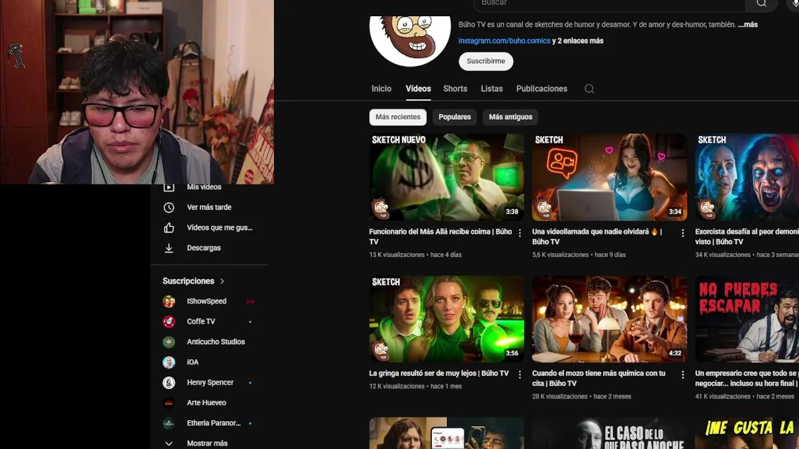
Task: Open instagram.com/buho.comics link
Action: tap(504, 41)
